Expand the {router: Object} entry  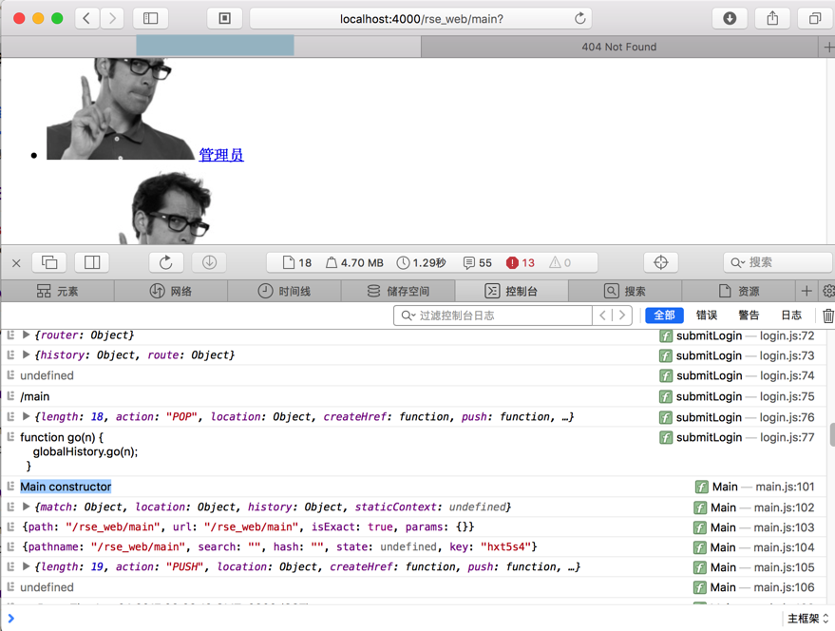[x=26, y=335]
